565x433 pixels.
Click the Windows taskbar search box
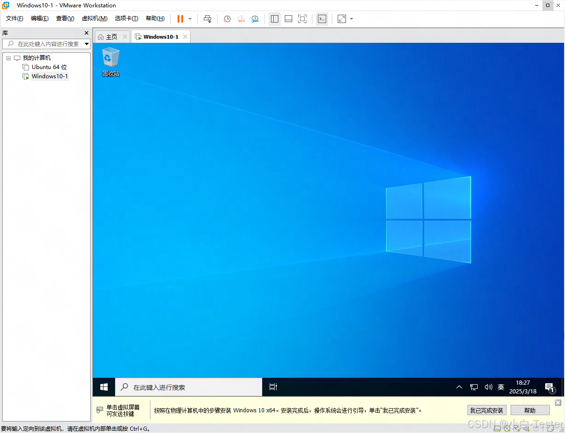tap(189, 387)
